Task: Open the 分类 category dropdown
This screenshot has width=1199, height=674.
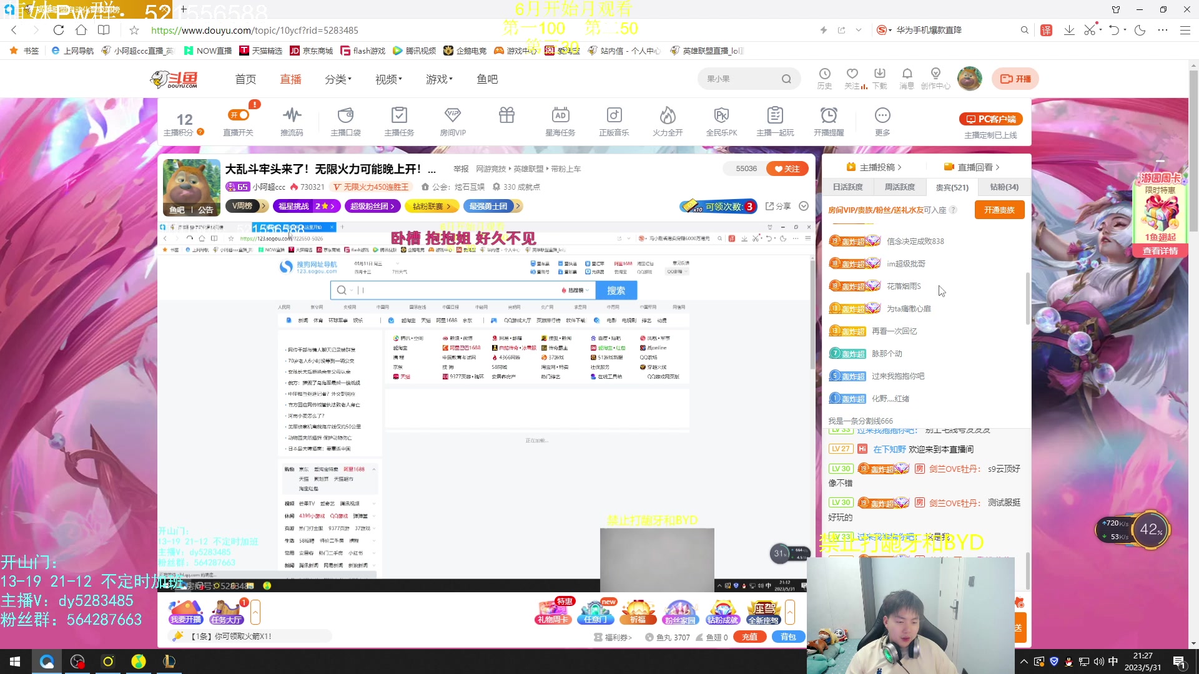Action: tap(337, 79)
